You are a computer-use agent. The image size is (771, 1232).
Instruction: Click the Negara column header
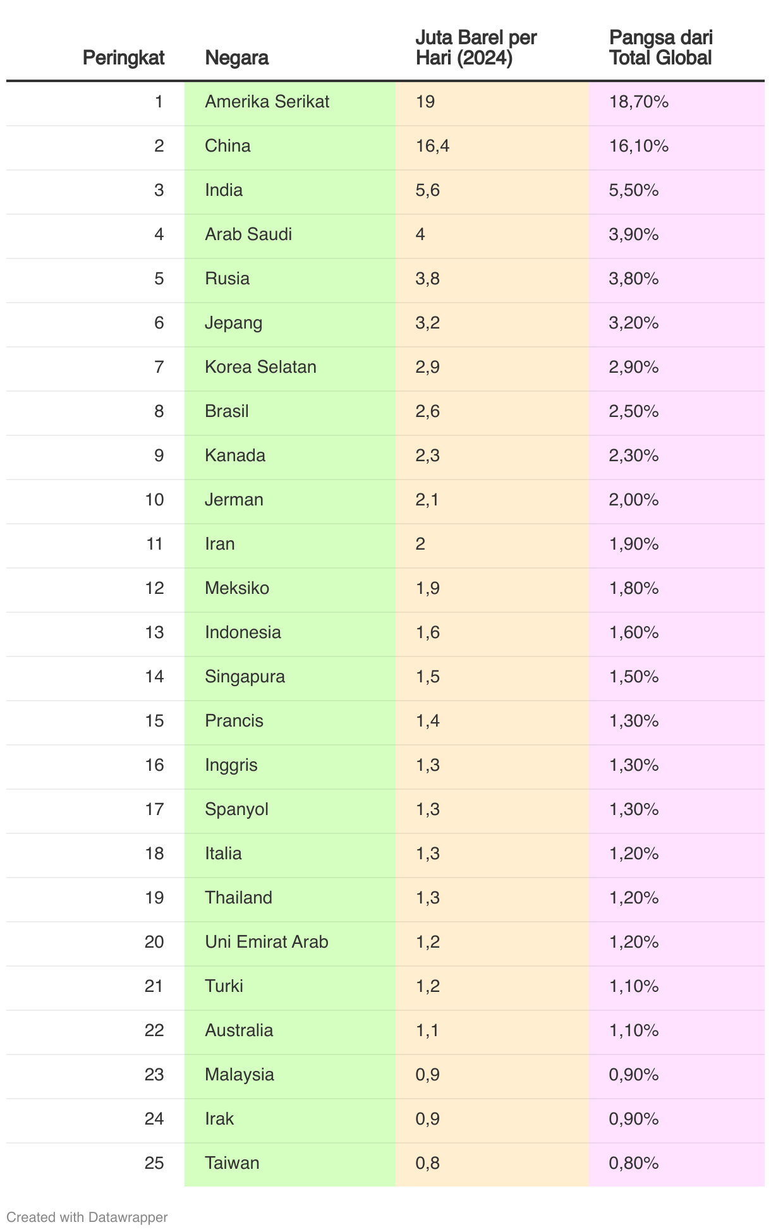(237, 57)
